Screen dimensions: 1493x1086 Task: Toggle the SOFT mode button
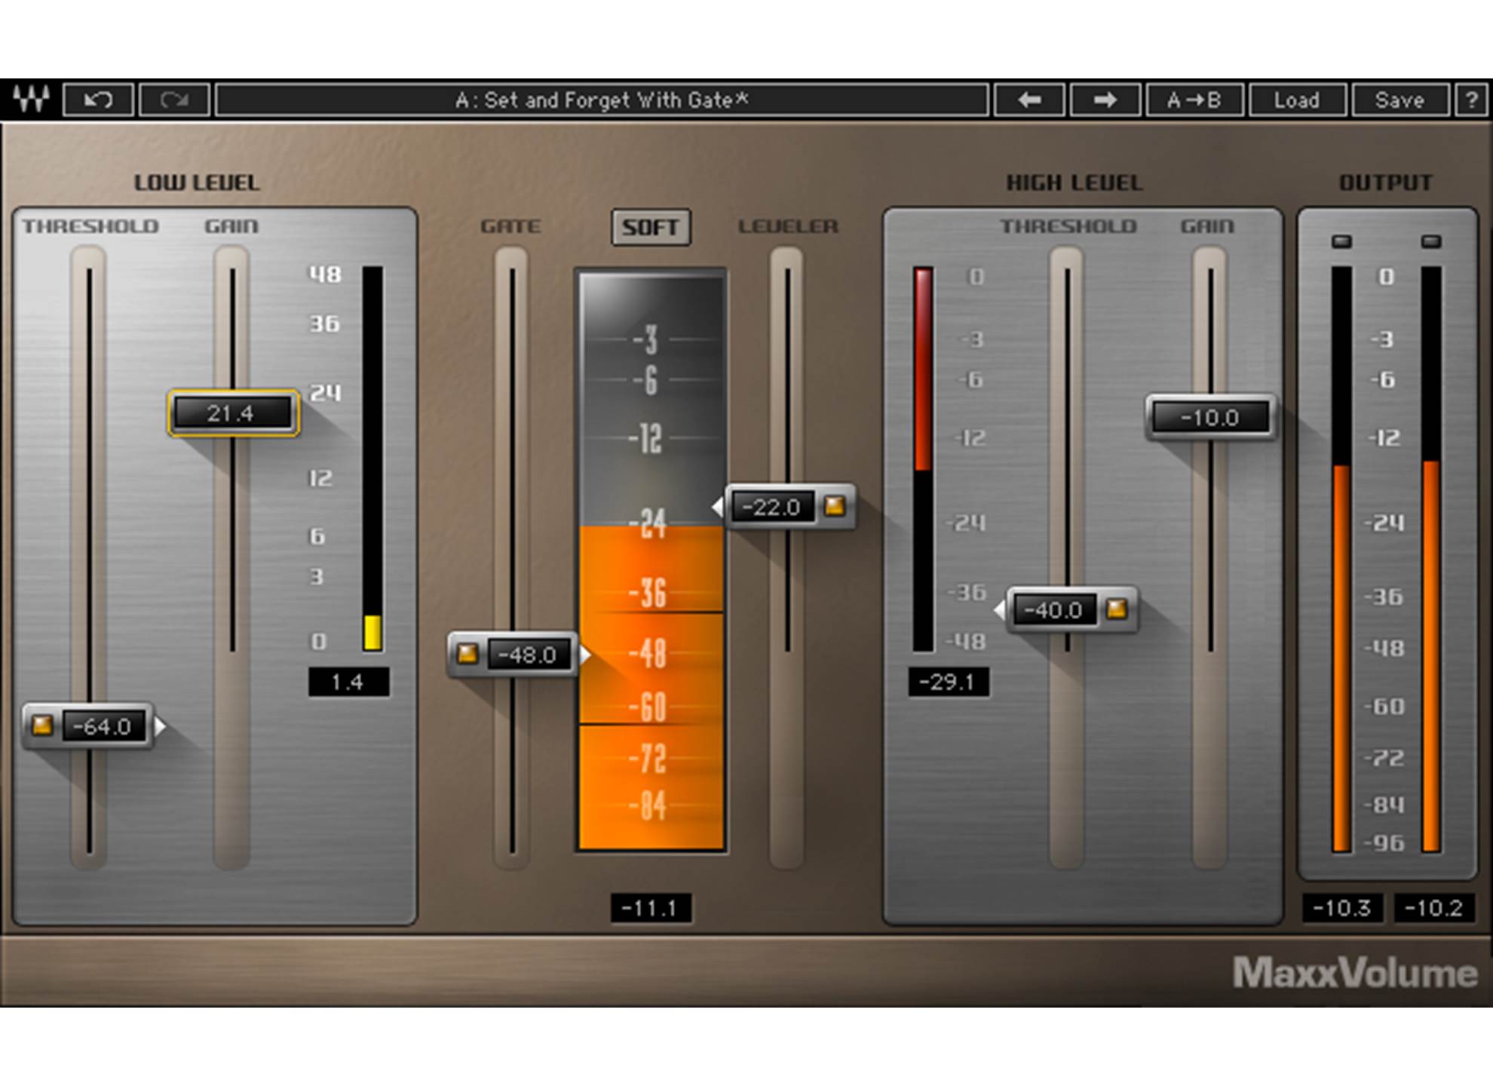click(650, 227)
